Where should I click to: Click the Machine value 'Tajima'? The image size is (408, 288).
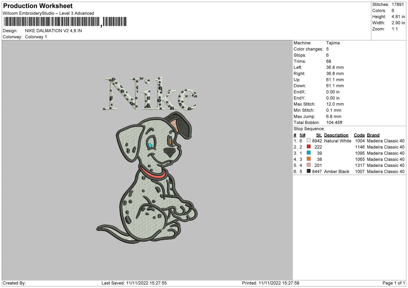tap(333, 43)
